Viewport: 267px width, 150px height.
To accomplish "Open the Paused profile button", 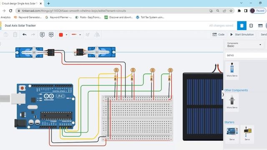I will tap(258, 11).
